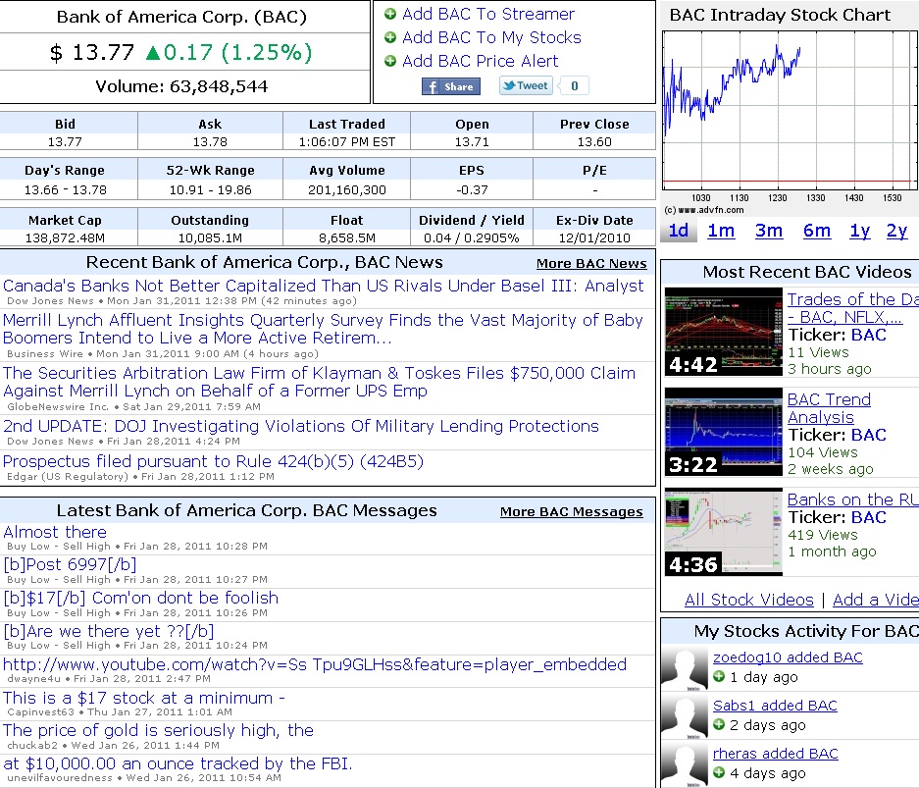Click the green plus icon next to 1 day ago

coord(719,676)
